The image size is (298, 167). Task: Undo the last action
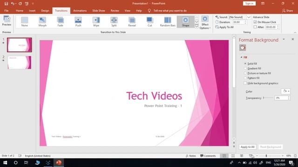point(13,4)
